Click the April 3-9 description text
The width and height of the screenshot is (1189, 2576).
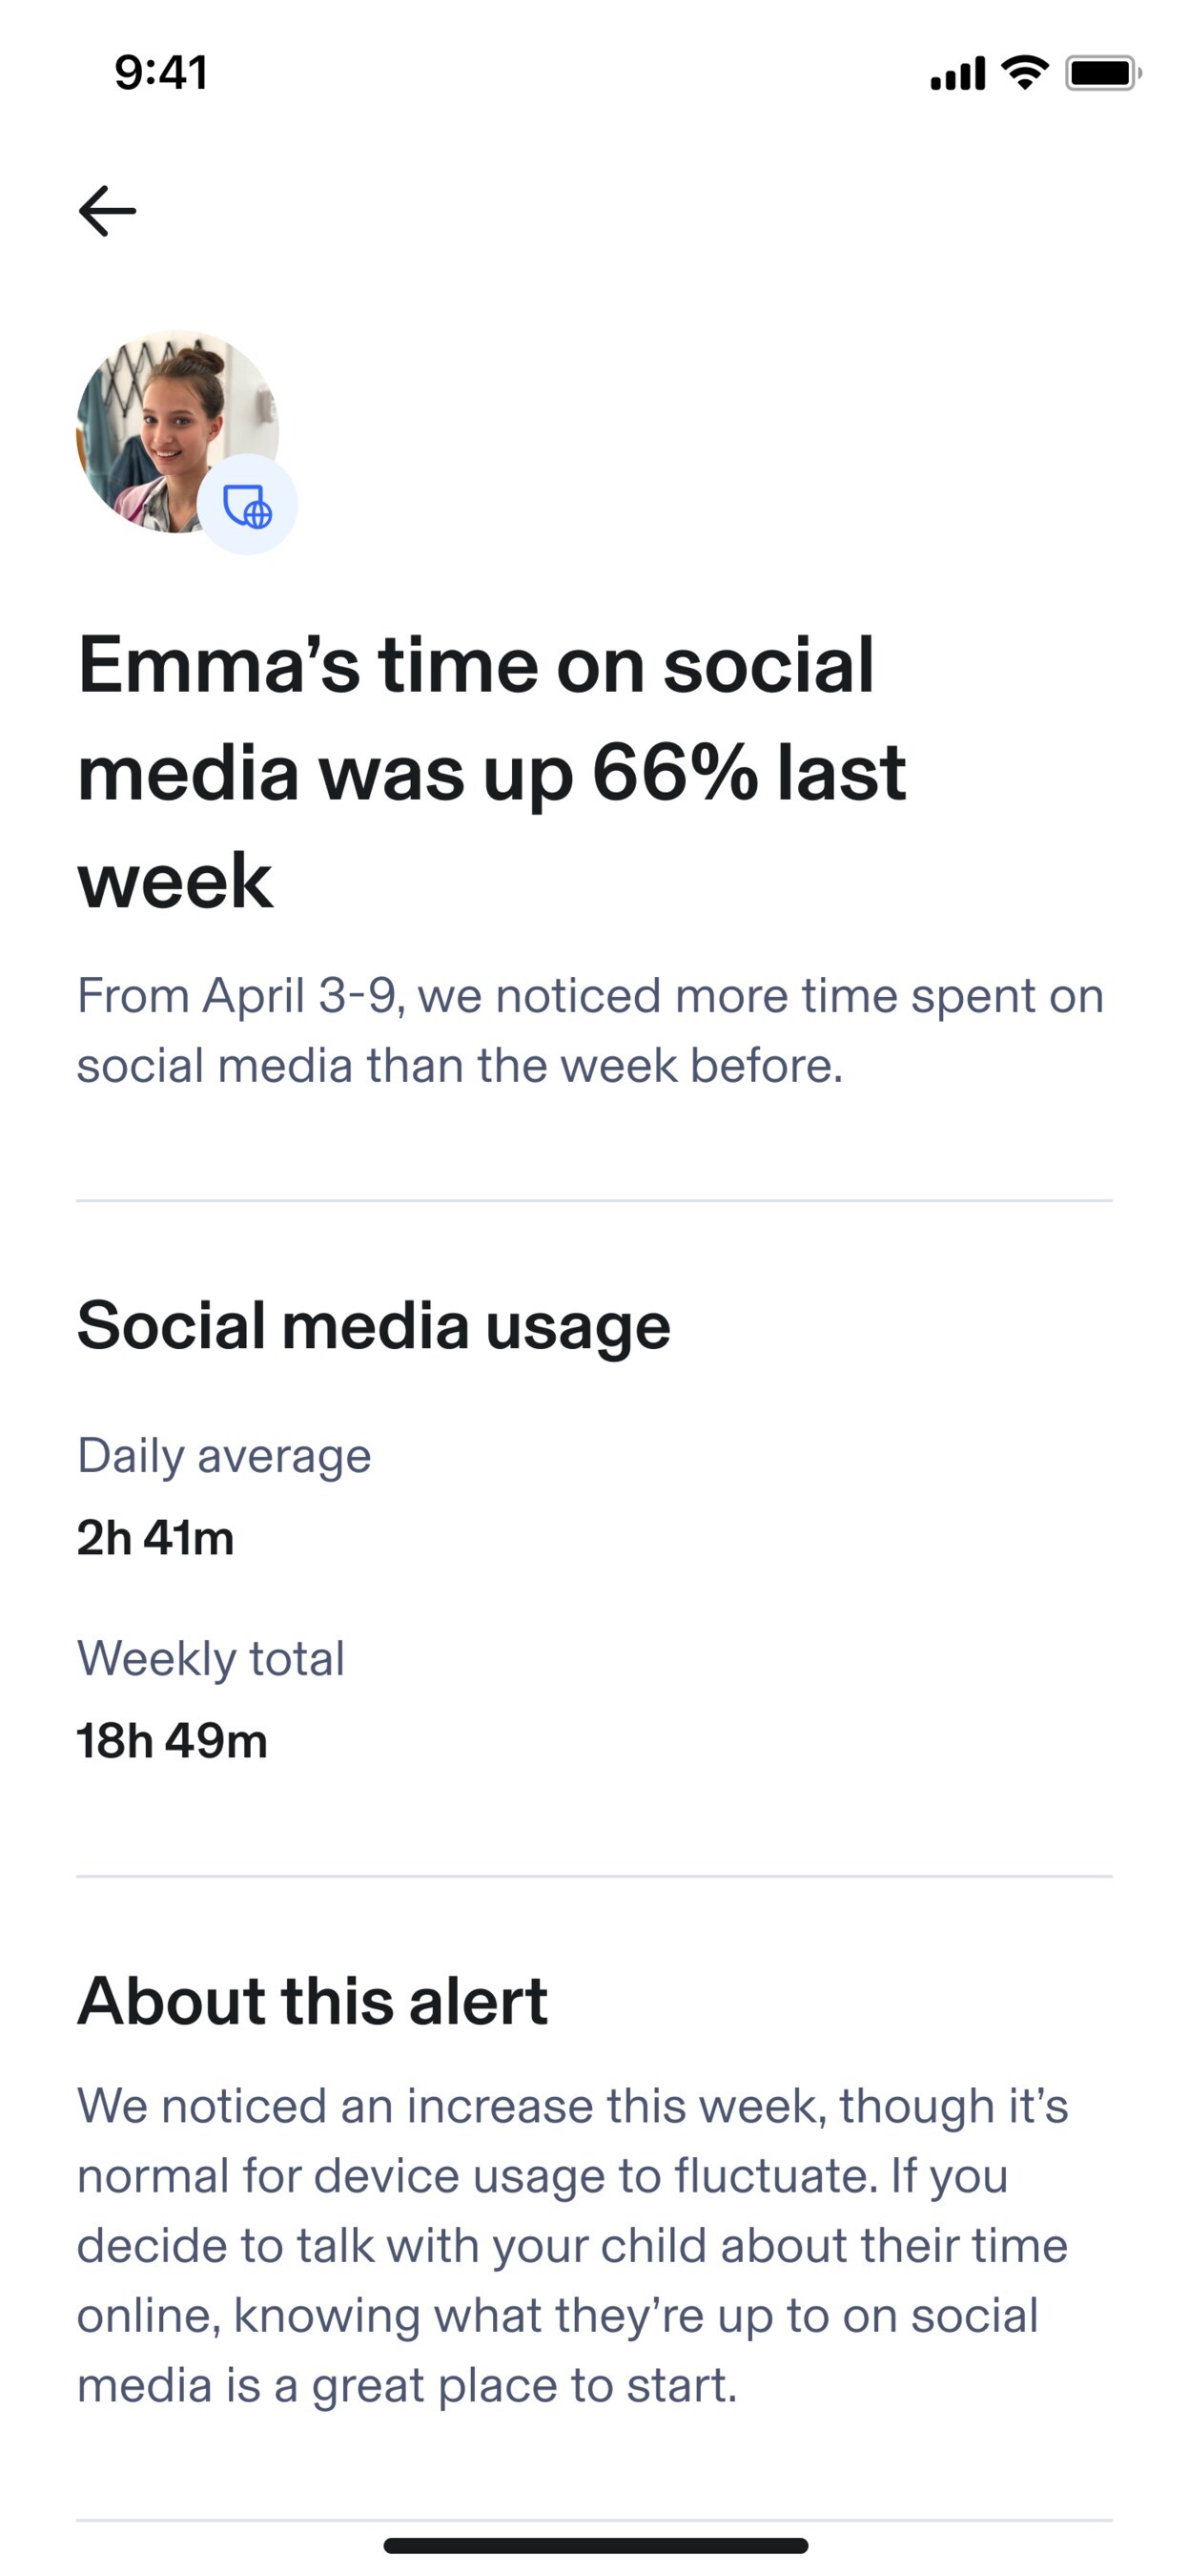pyautogui.click(x=589, y=1030)
